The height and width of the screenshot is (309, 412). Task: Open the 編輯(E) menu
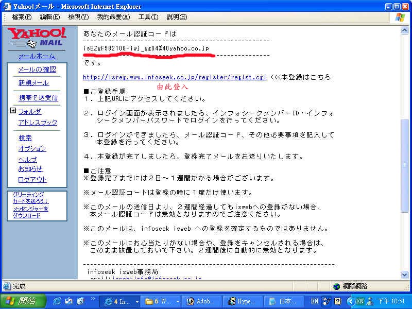click(49, 17)
